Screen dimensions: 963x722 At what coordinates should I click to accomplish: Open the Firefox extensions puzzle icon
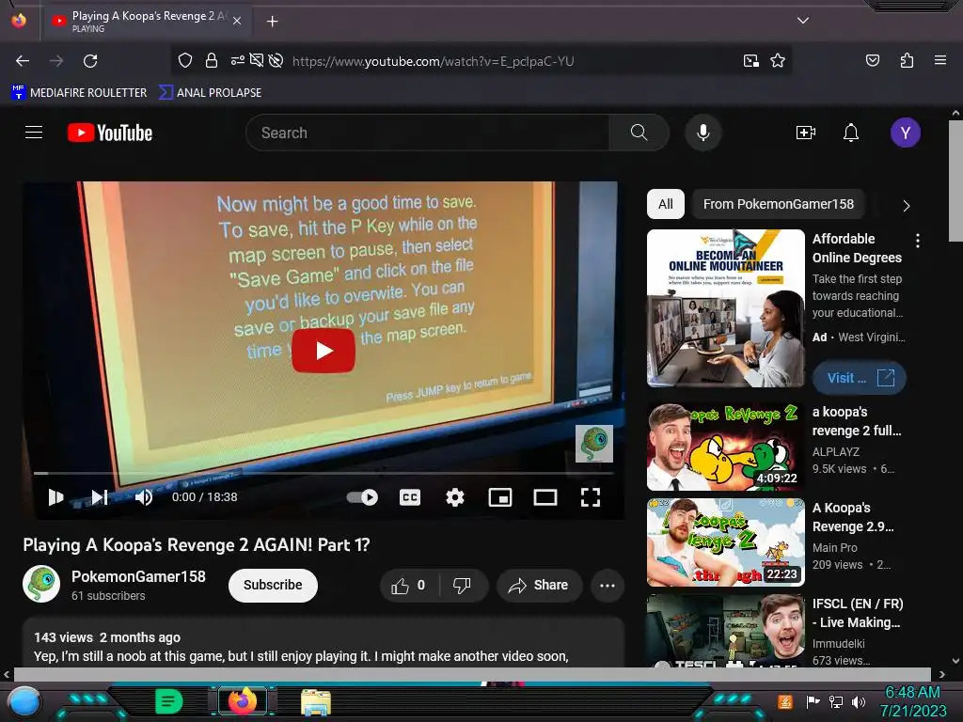tap(907, 60)
